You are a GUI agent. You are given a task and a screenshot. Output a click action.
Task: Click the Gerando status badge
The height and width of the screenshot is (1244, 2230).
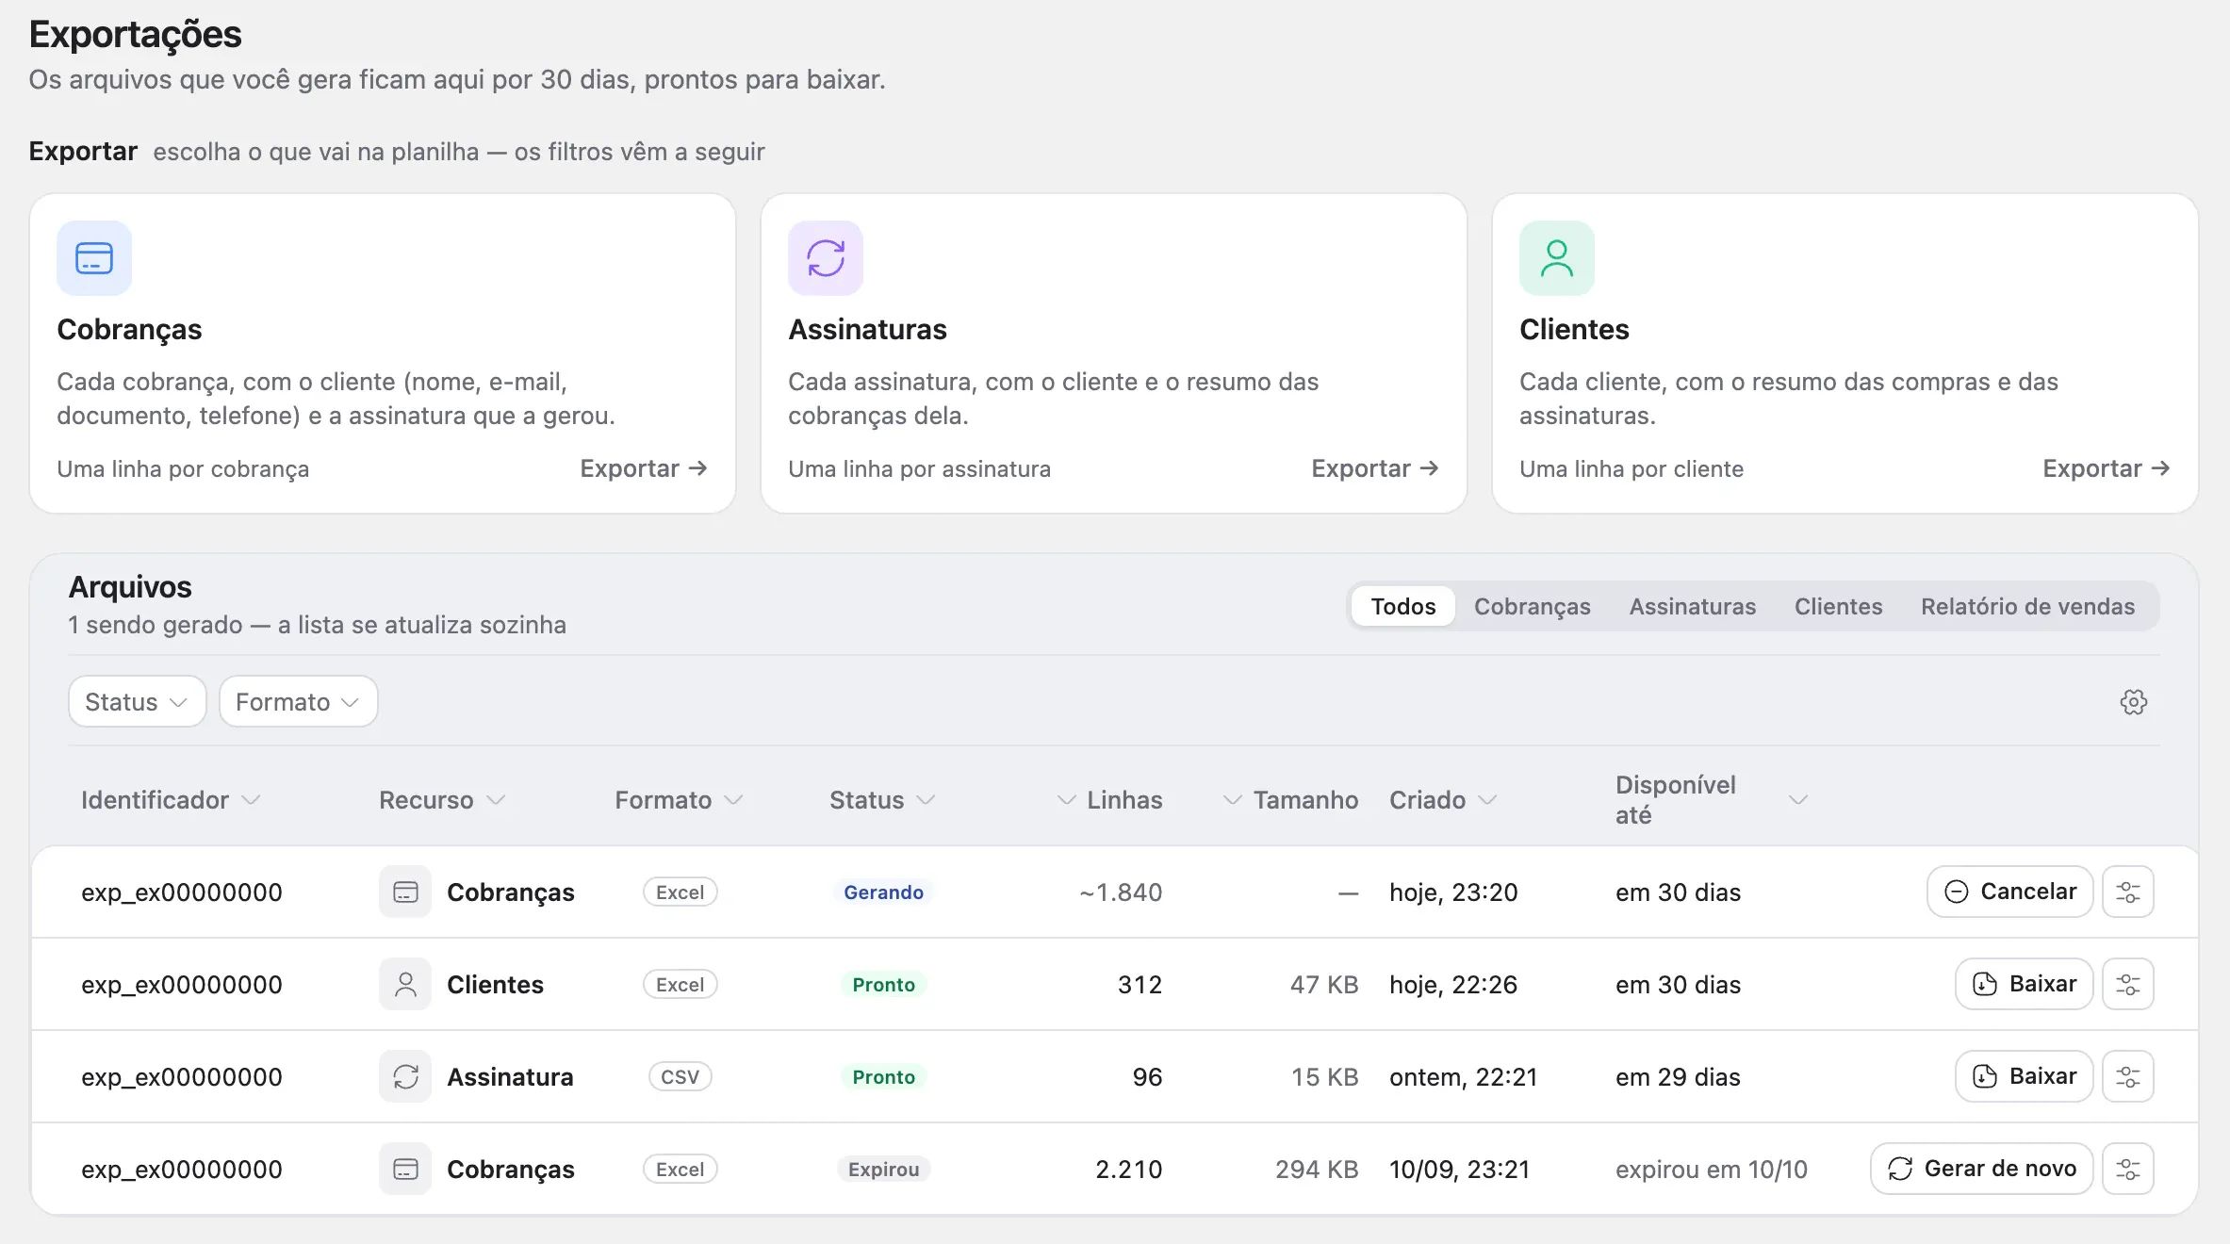click(x=883, y=892)
